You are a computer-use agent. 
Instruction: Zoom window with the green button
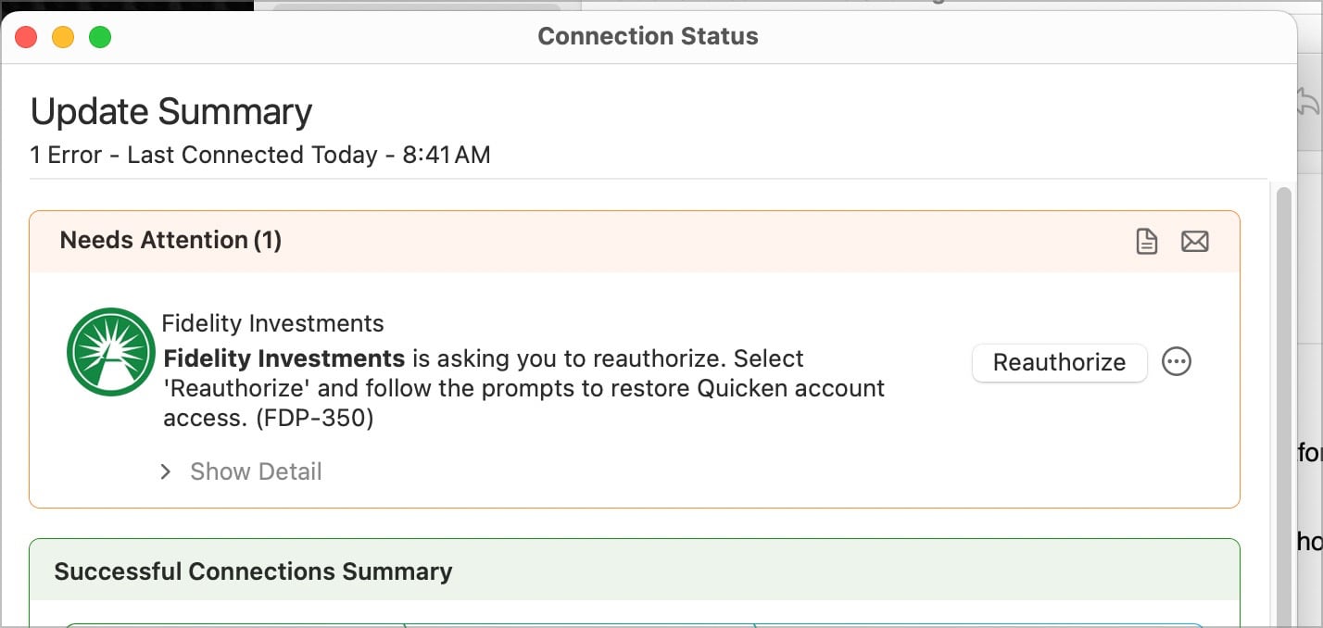(x=100, y=37)
